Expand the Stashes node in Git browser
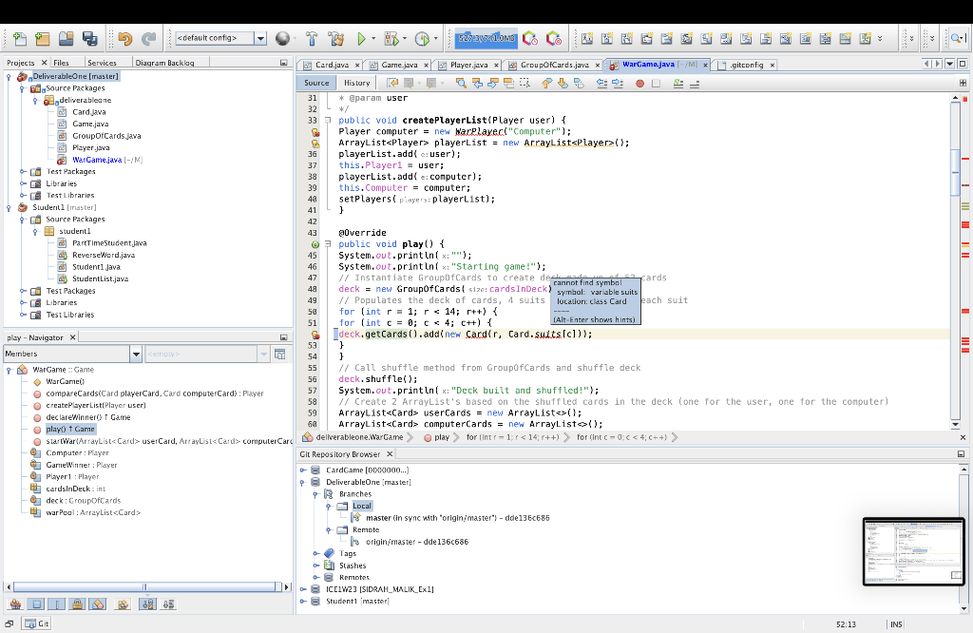 (x=316, y=566)
